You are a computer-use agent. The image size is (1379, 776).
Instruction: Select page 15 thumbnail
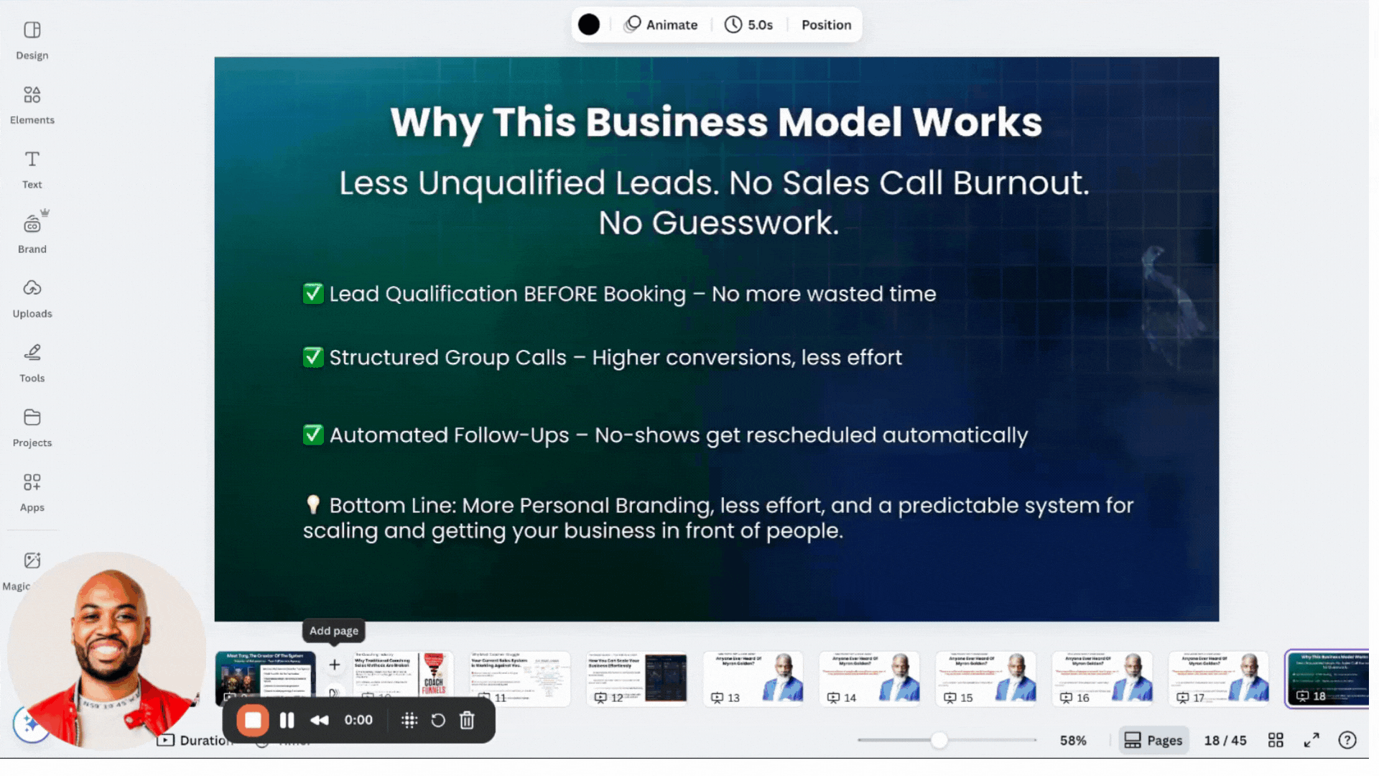(985, 678)
